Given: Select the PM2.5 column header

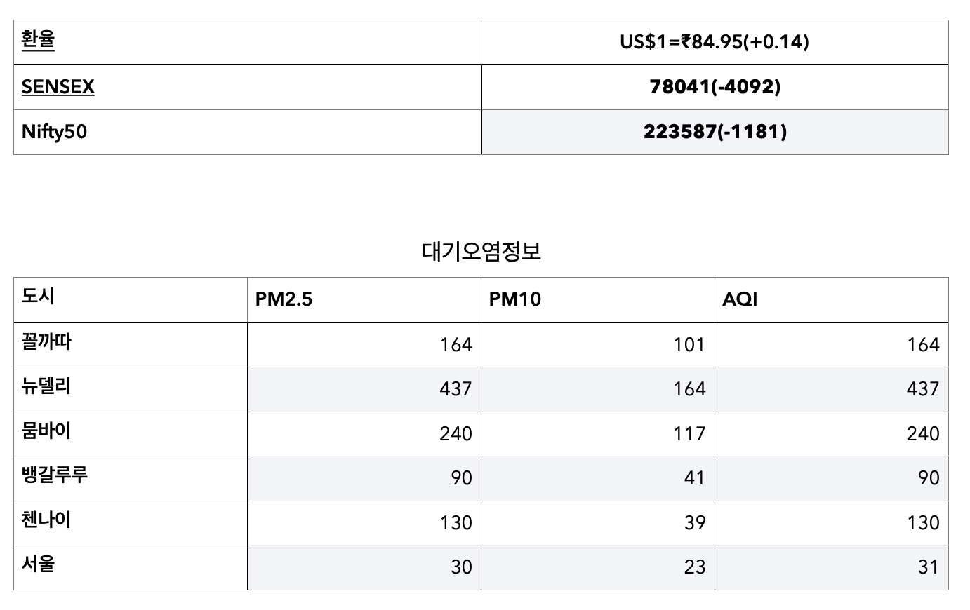Looking at the screenshot, I should coord(364,300).
